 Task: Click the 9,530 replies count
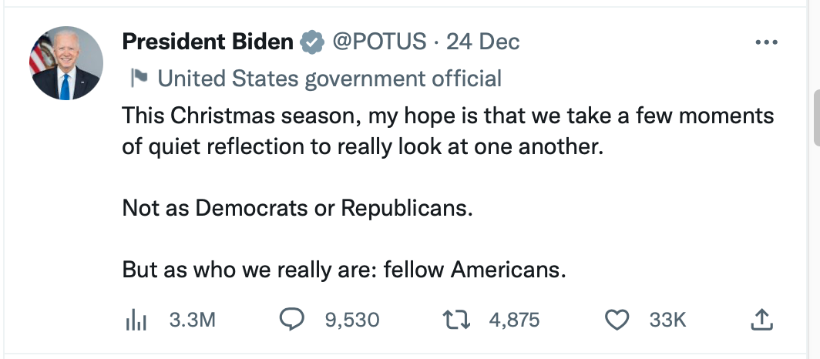point(352,319)
